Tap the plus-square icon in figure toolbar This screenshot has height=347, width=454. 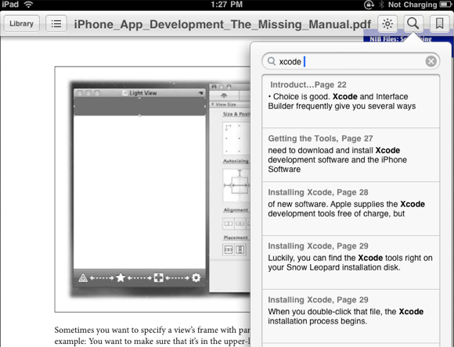coord(158,278)
